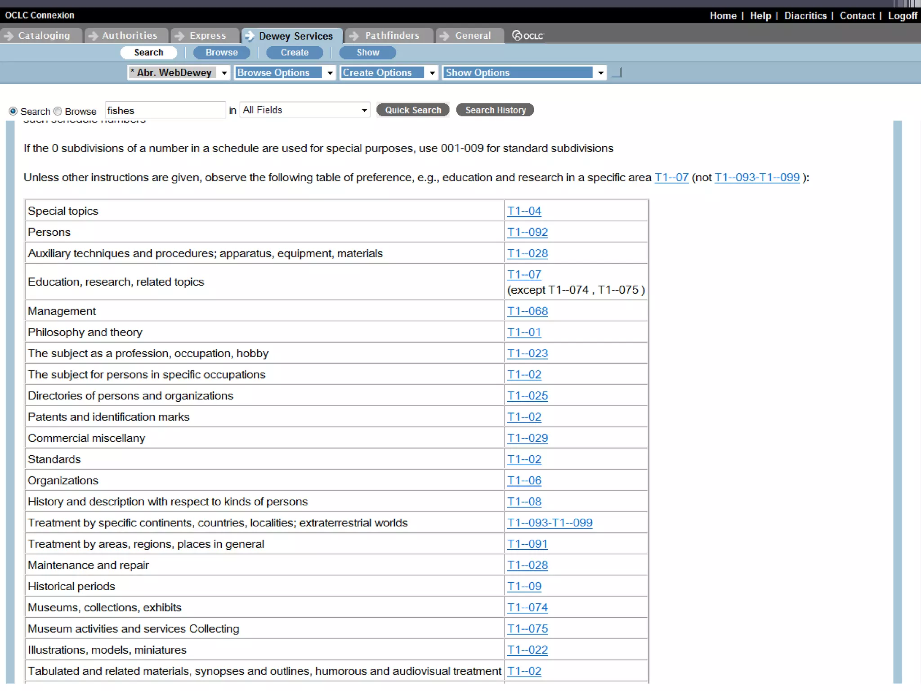The width and height of the screenshot is (921, 691).
Task: Open the Help menu item
Action: [x=760, y=16]
